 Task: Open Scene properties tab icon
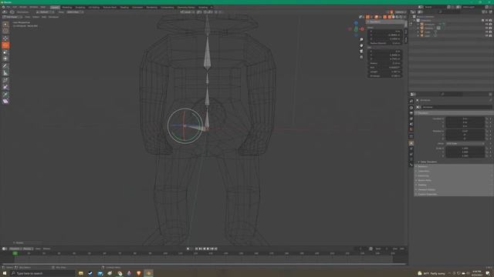click(411, 124)
